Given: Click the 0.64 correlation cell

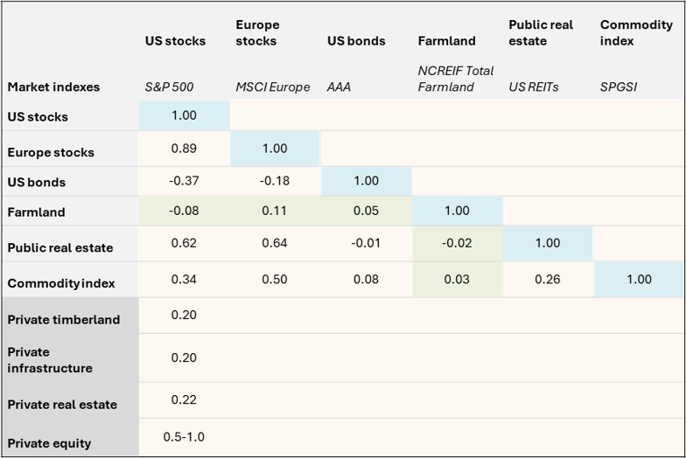Looking at the screenshot, I should point(275,243).
